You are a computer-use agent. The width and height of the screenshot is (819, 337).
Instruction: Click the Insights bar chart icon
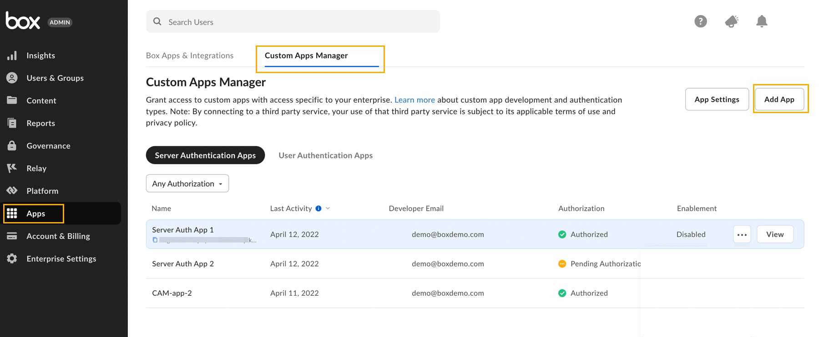(12, 55)
